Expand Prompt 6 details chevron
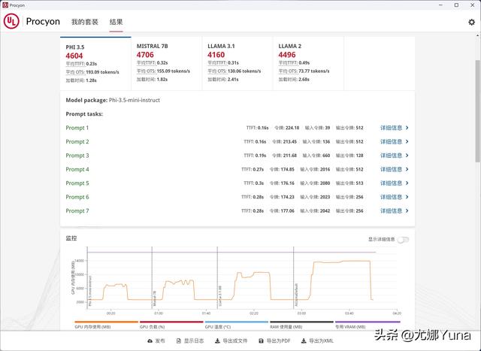This screenshot has height=351, width=481. click(407, 197)
